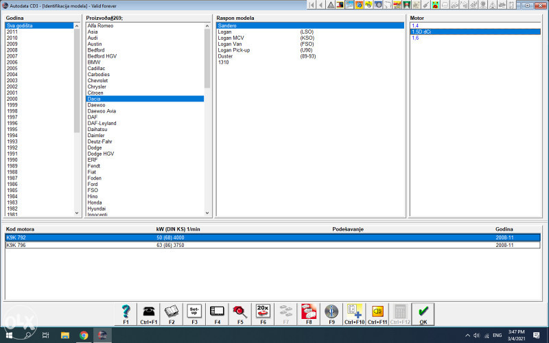Screen dimensions: 549x343
Task: Click the F9 information disc icon
Action: pos(331,314)
